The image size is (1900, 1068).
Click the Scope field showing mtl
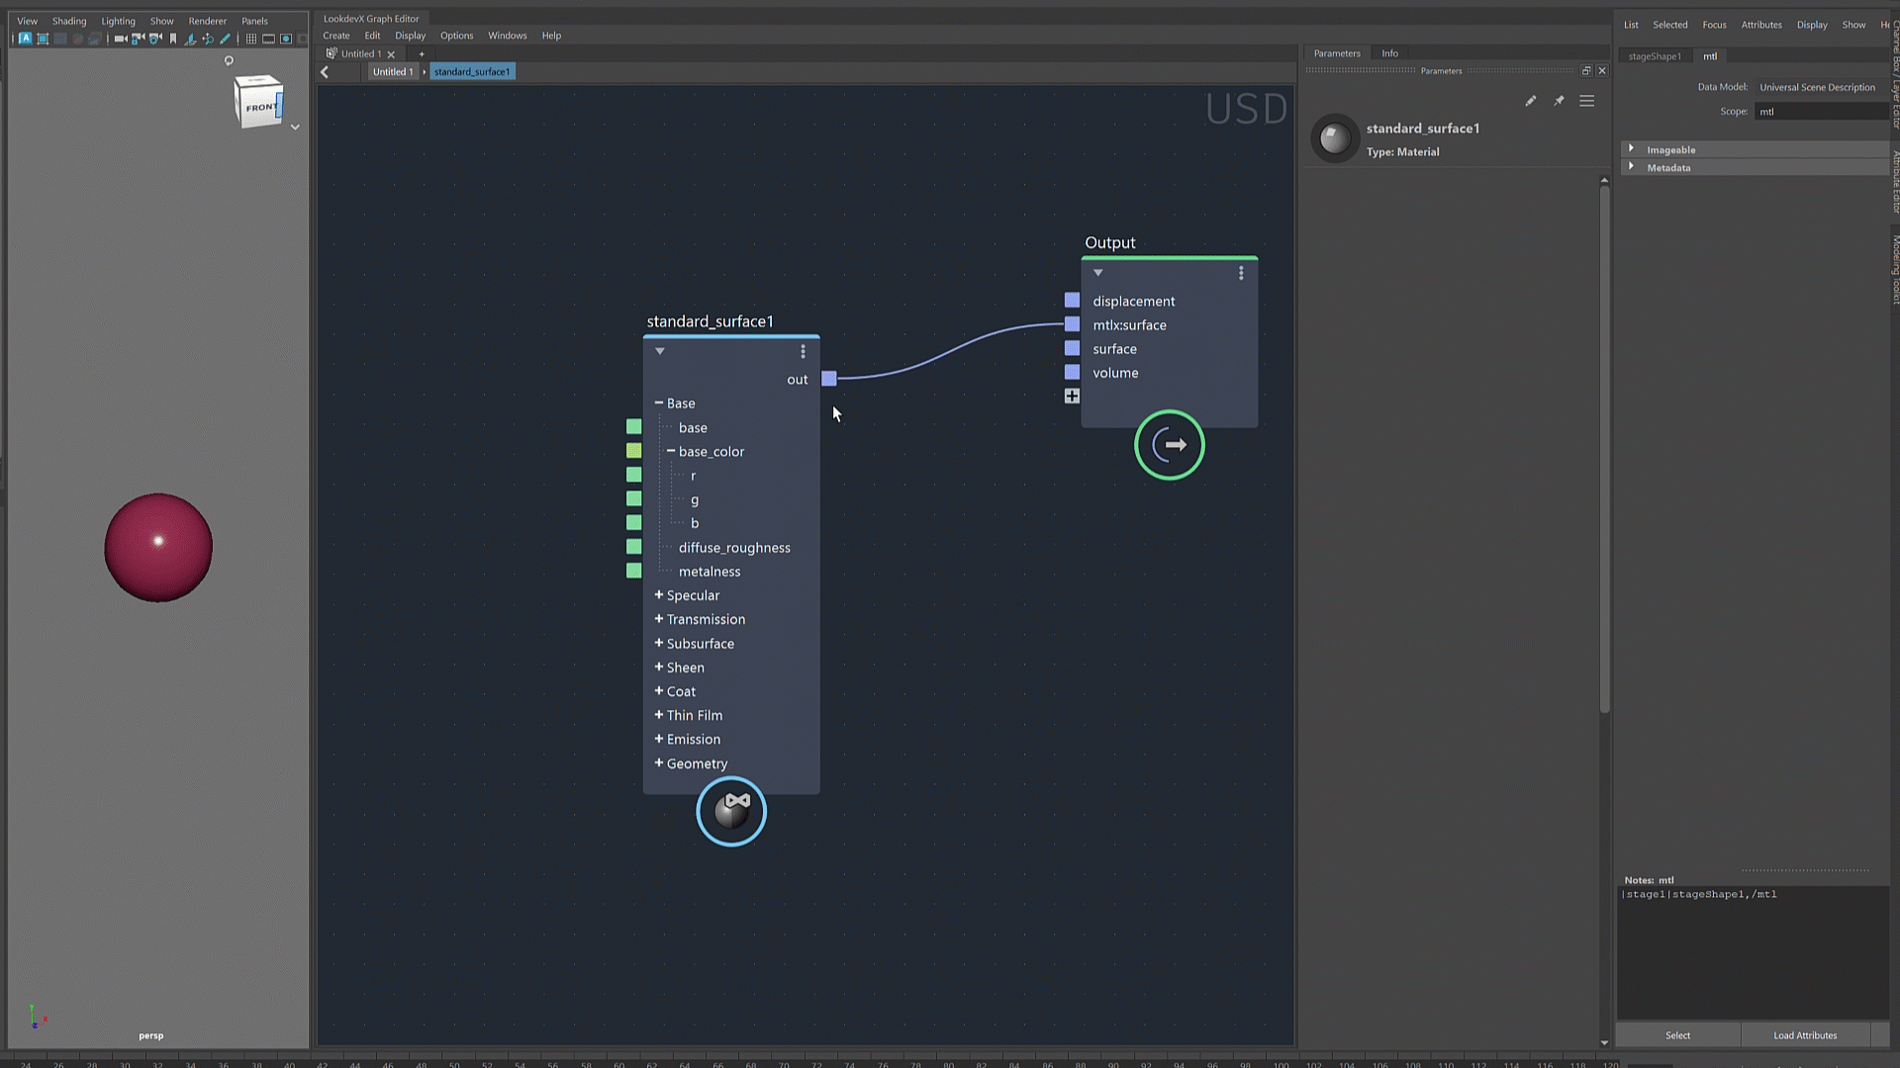tap(1822, 111)
